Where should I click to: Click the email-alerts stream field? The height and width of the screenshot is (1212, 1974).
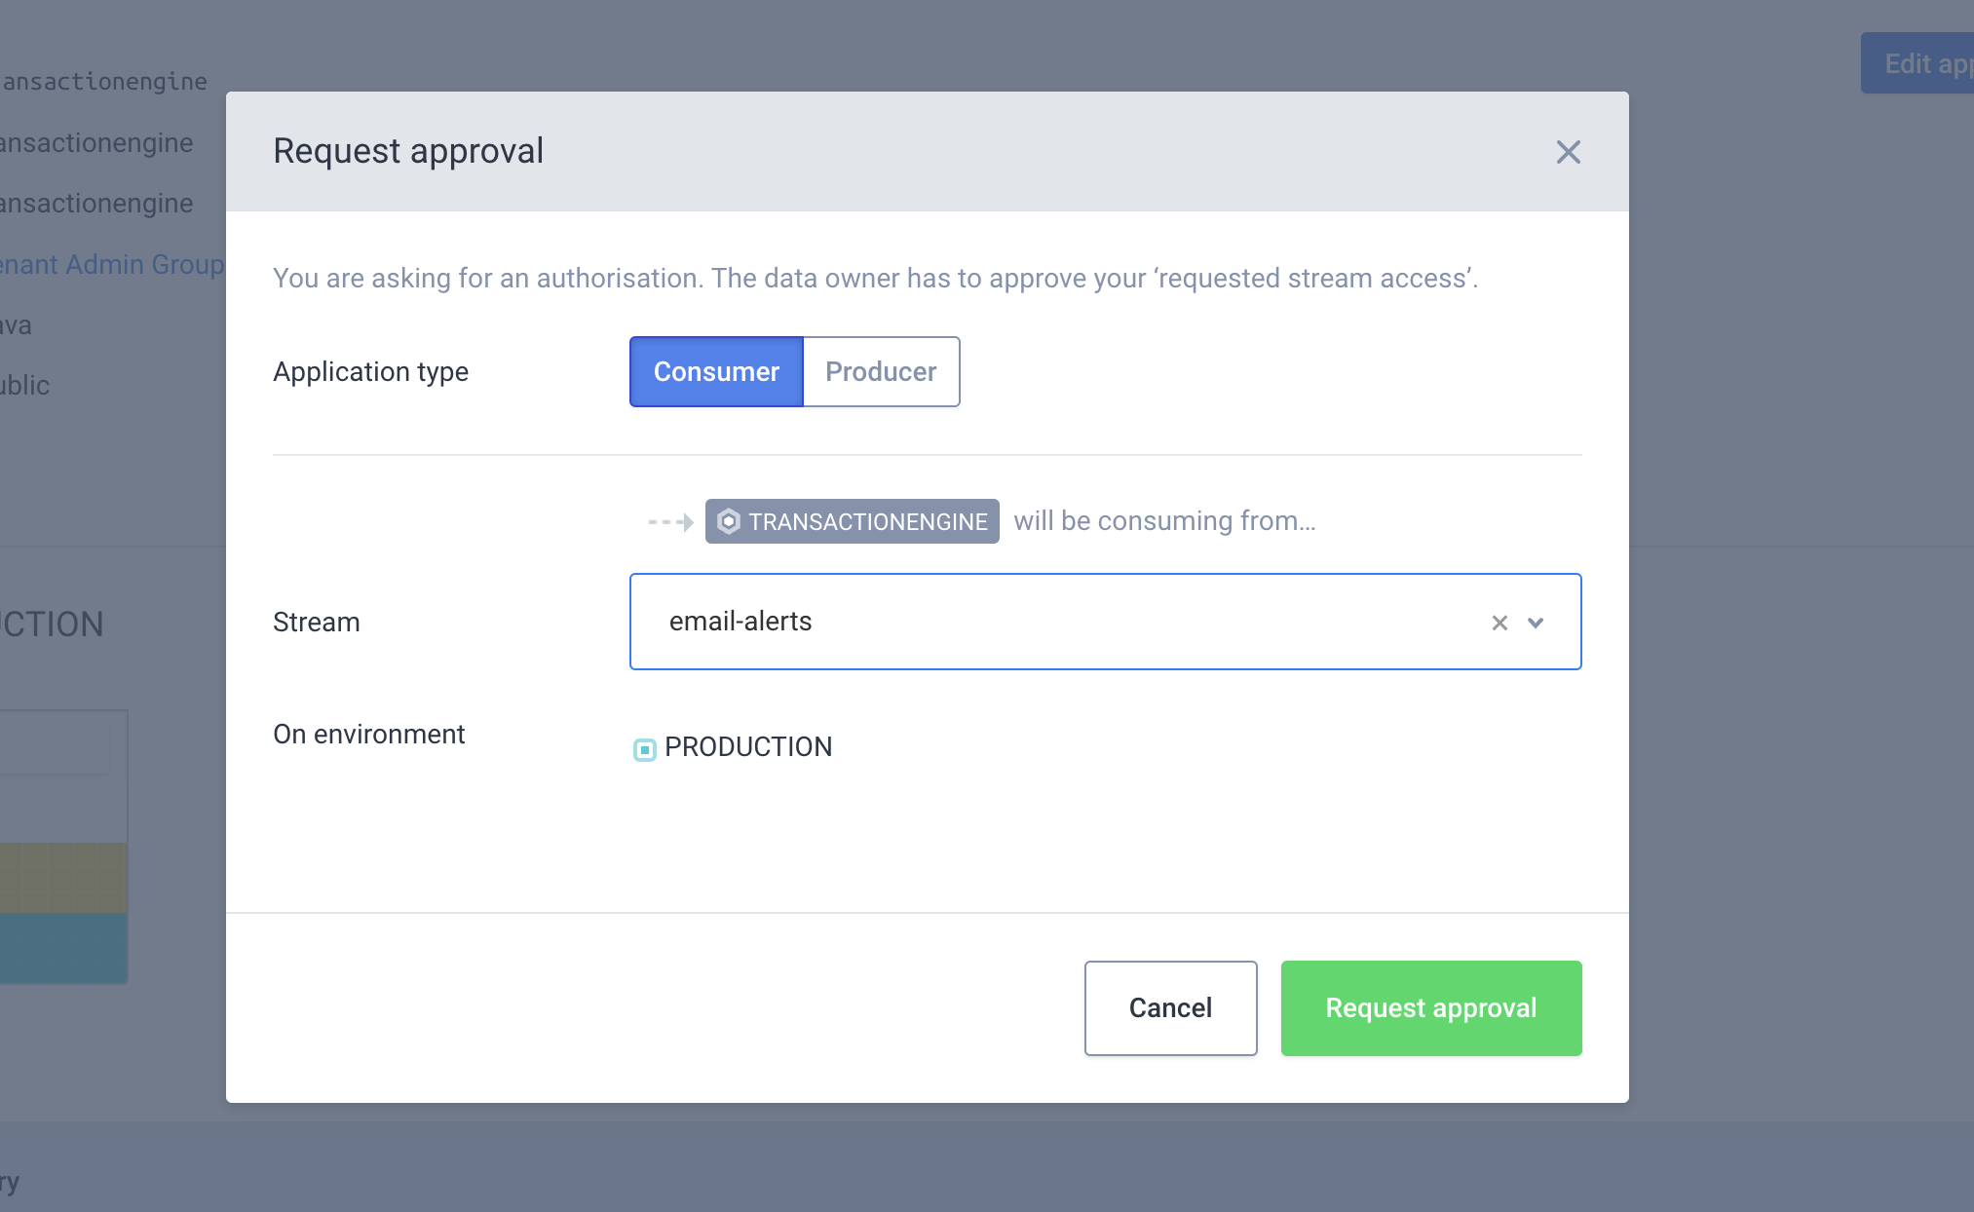[x=1105, y=622]
